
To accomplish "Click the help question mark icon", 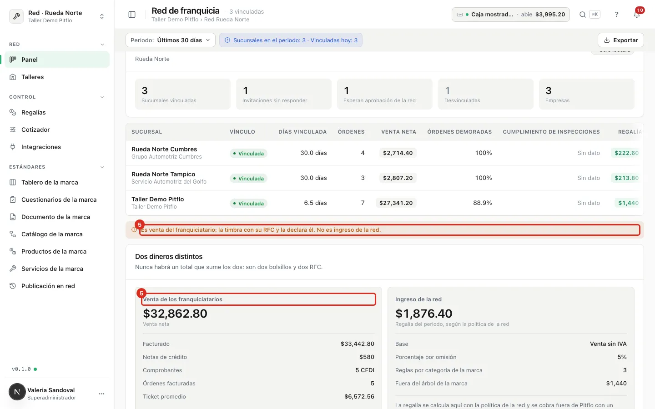I will [x=617, y=15].
